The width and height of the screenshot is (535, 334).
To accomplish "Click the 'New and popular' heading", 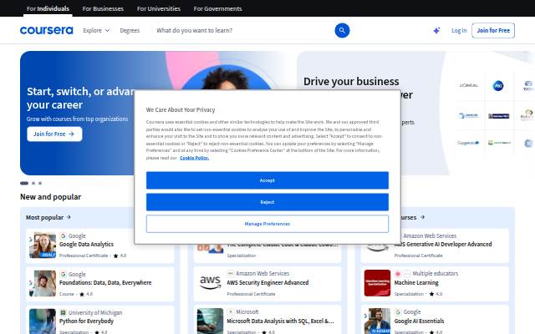I will [50, 197].
